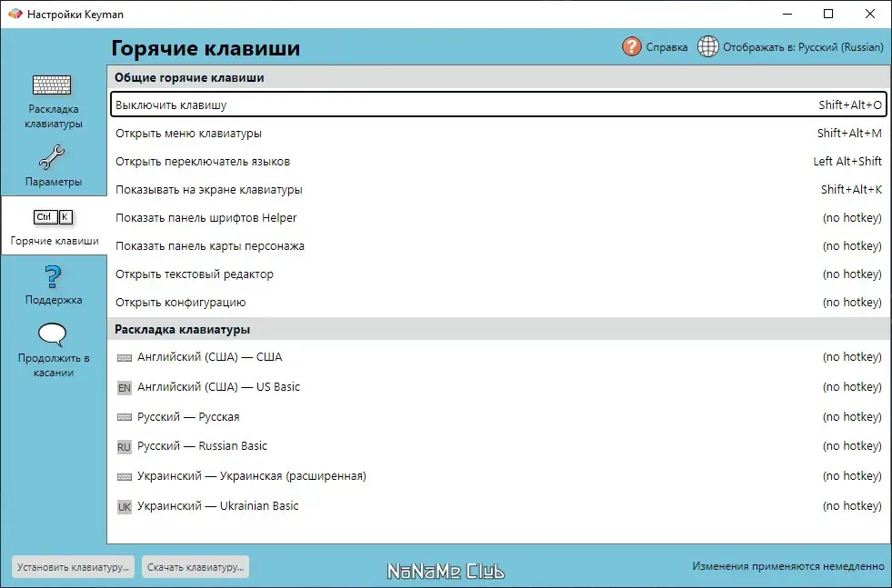The height and width of the screenshot is (588, 892).
Task: Click the Параметры tab label
Action: [54, 182]
